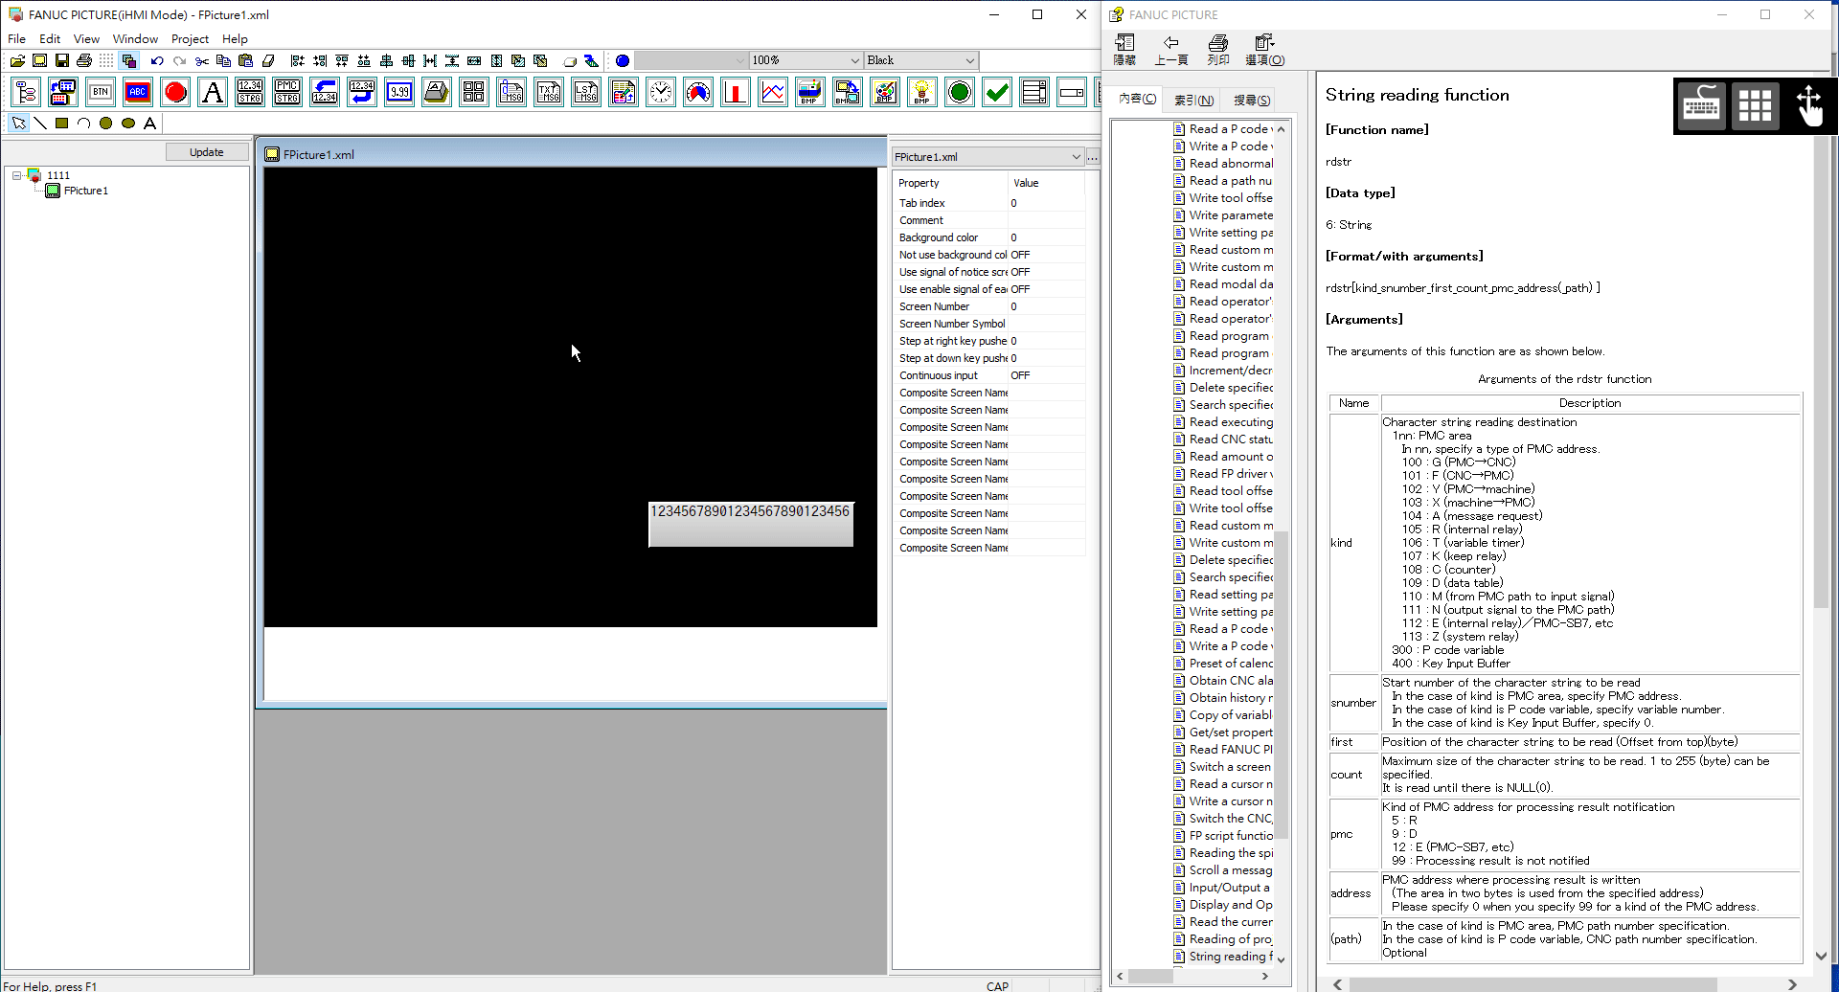
Task: Open the on-screen keyboard overlay icon
Action: tap(1701, 105)
